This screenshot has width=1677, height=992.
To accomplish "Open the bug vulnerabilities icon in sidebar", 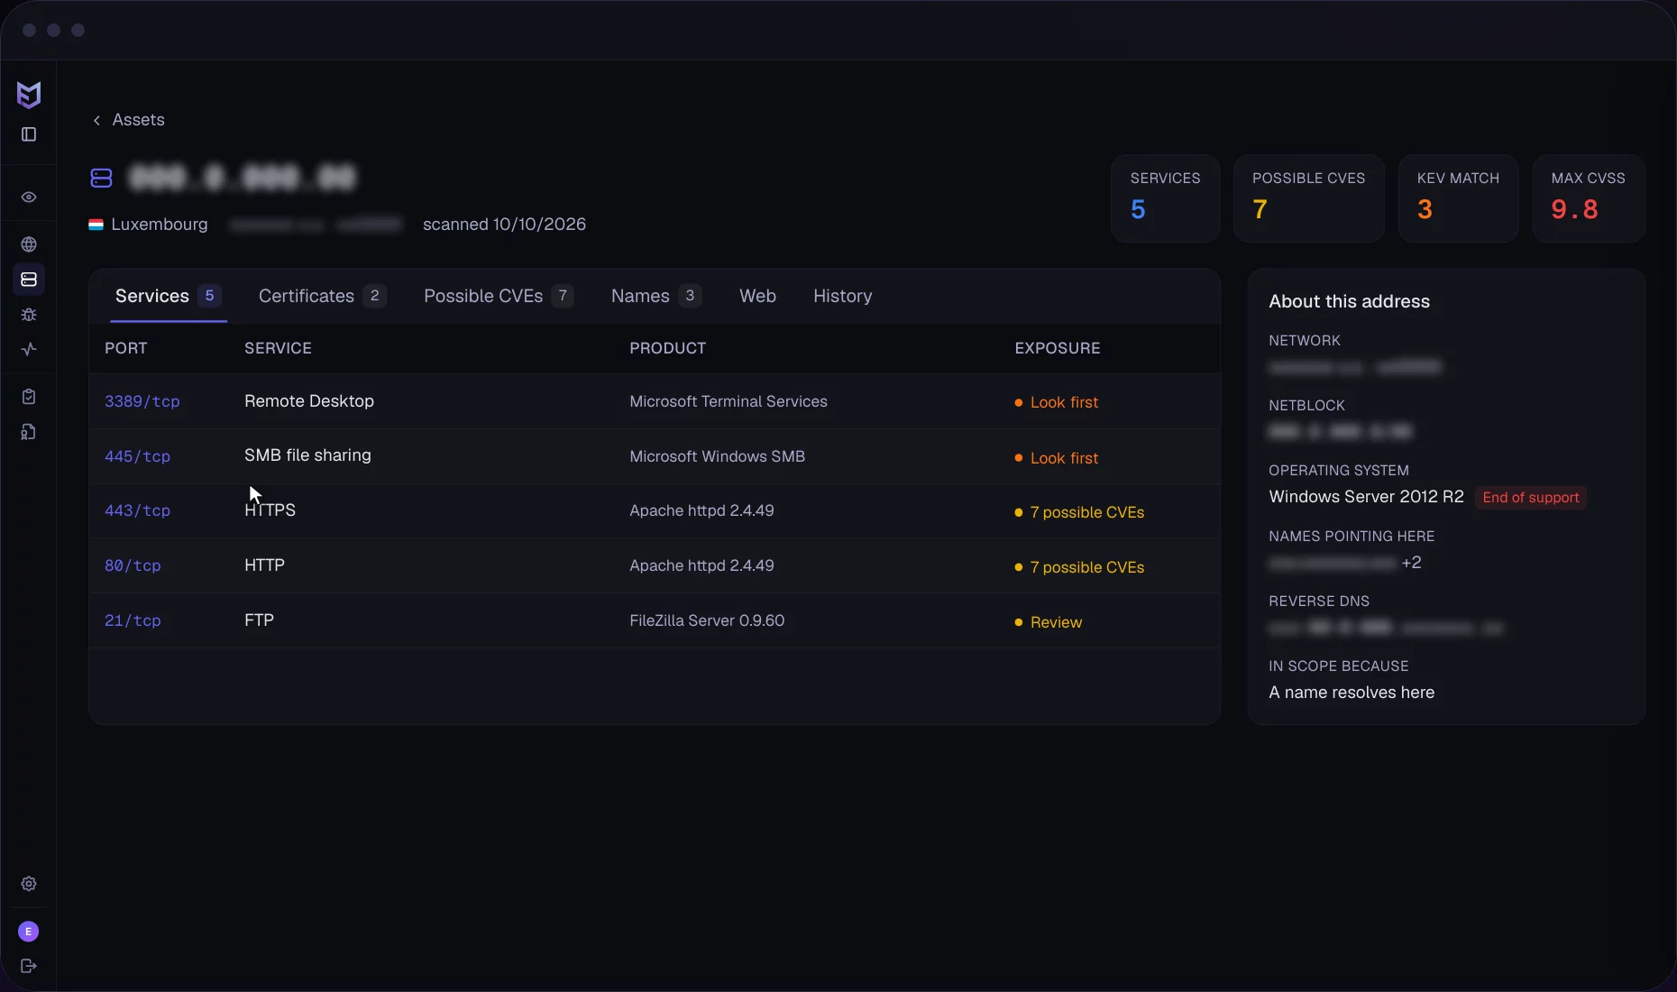I will (x=29, y=315).
